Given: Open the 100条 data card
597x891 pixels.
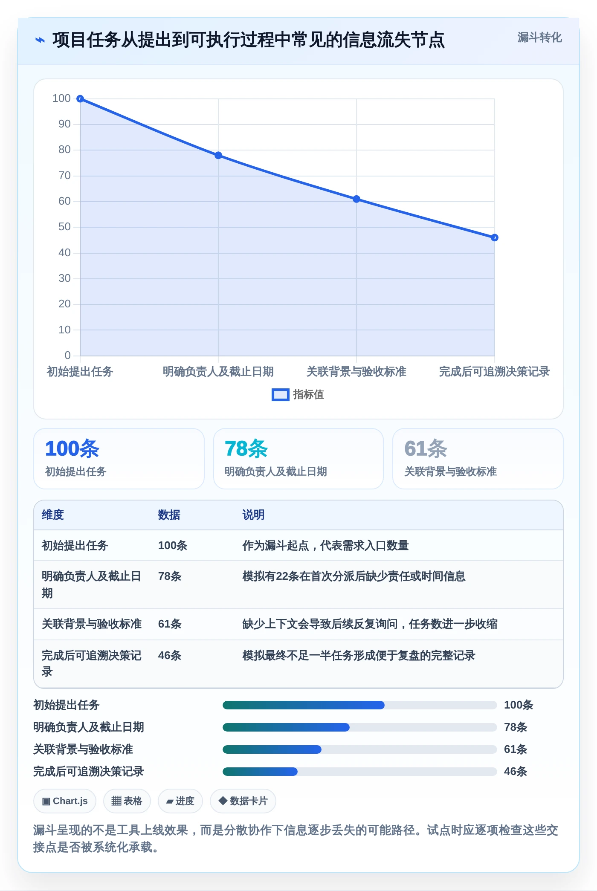Looking at the screenshot, I should click(x=119, y=459).
